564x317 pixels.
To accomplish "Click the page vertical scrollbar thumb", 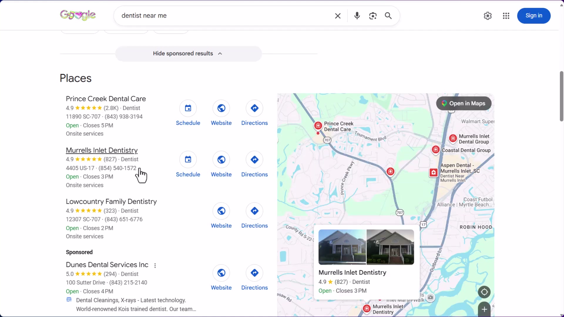I will coord(561,96).
